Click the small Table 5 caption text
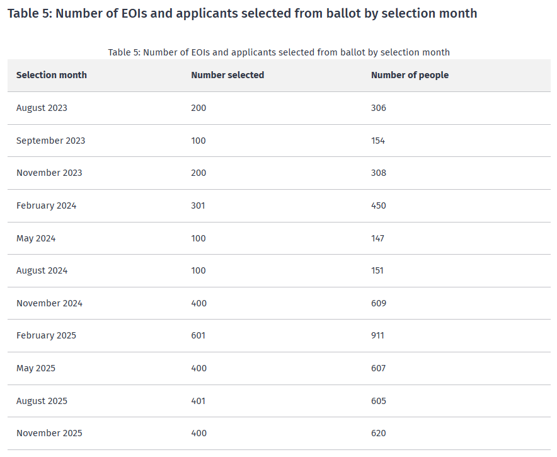Viewport: 557px width, 457px height. click(x=278, y=52)
